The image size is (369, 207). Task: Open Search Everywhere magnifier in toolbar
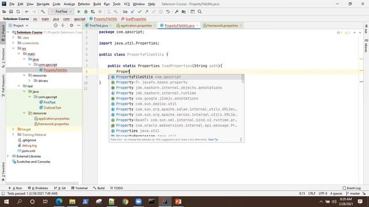point(199,11)
